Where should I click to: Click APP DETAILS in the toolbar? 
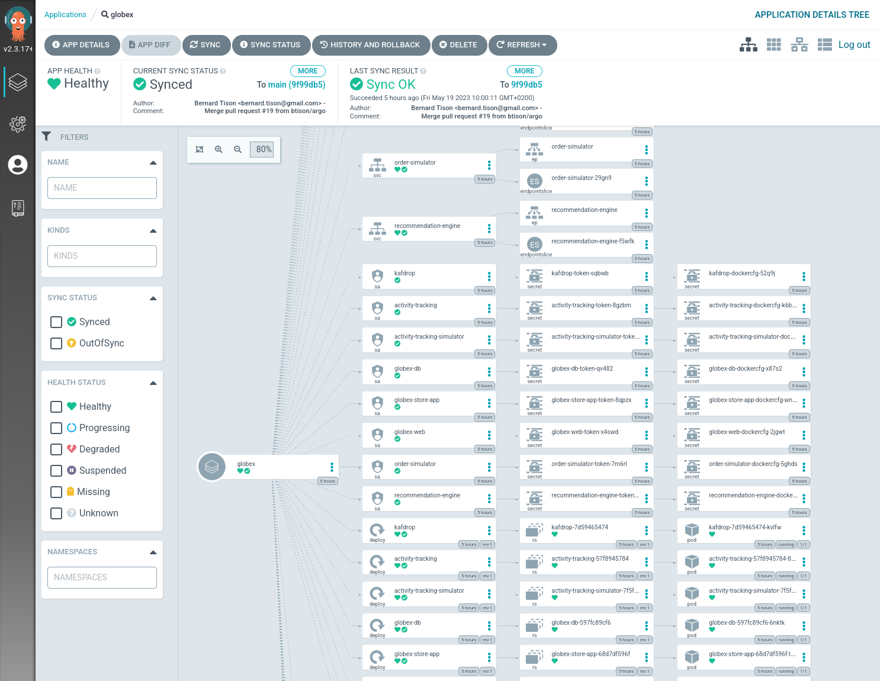[x=81, y=45]
